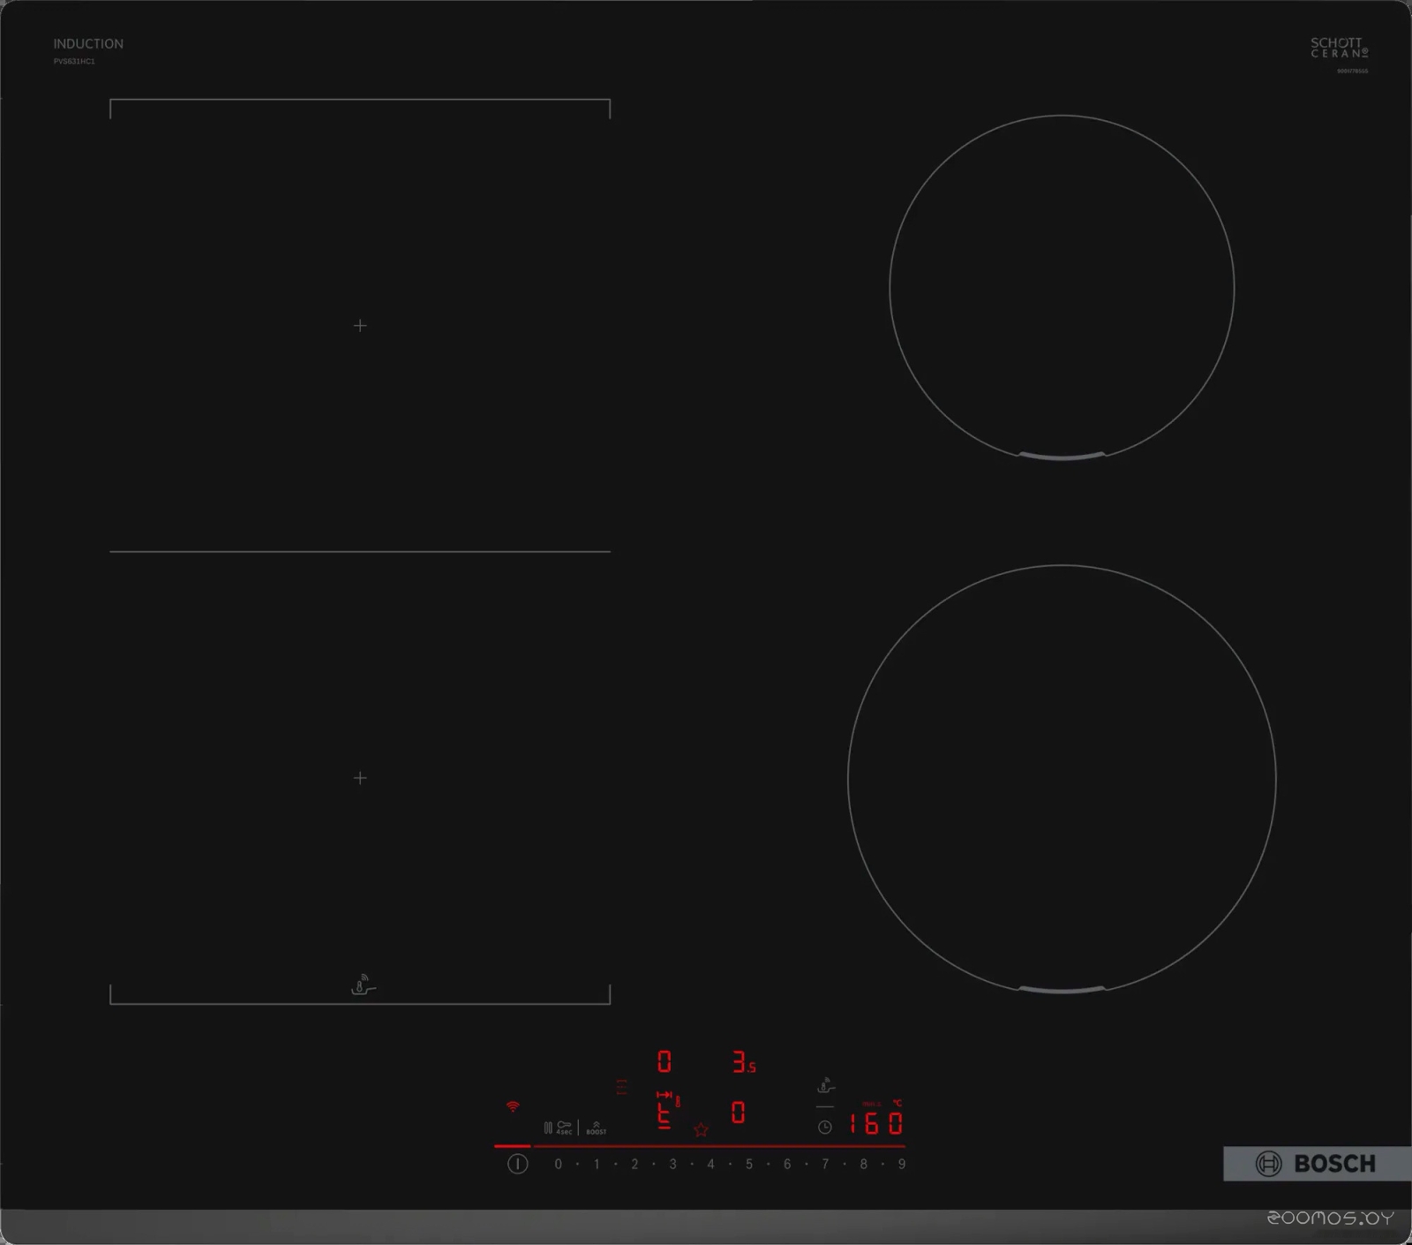1412x1245 pixels.
Task: Click the Schott Ceran logo
Action: 1339,48
